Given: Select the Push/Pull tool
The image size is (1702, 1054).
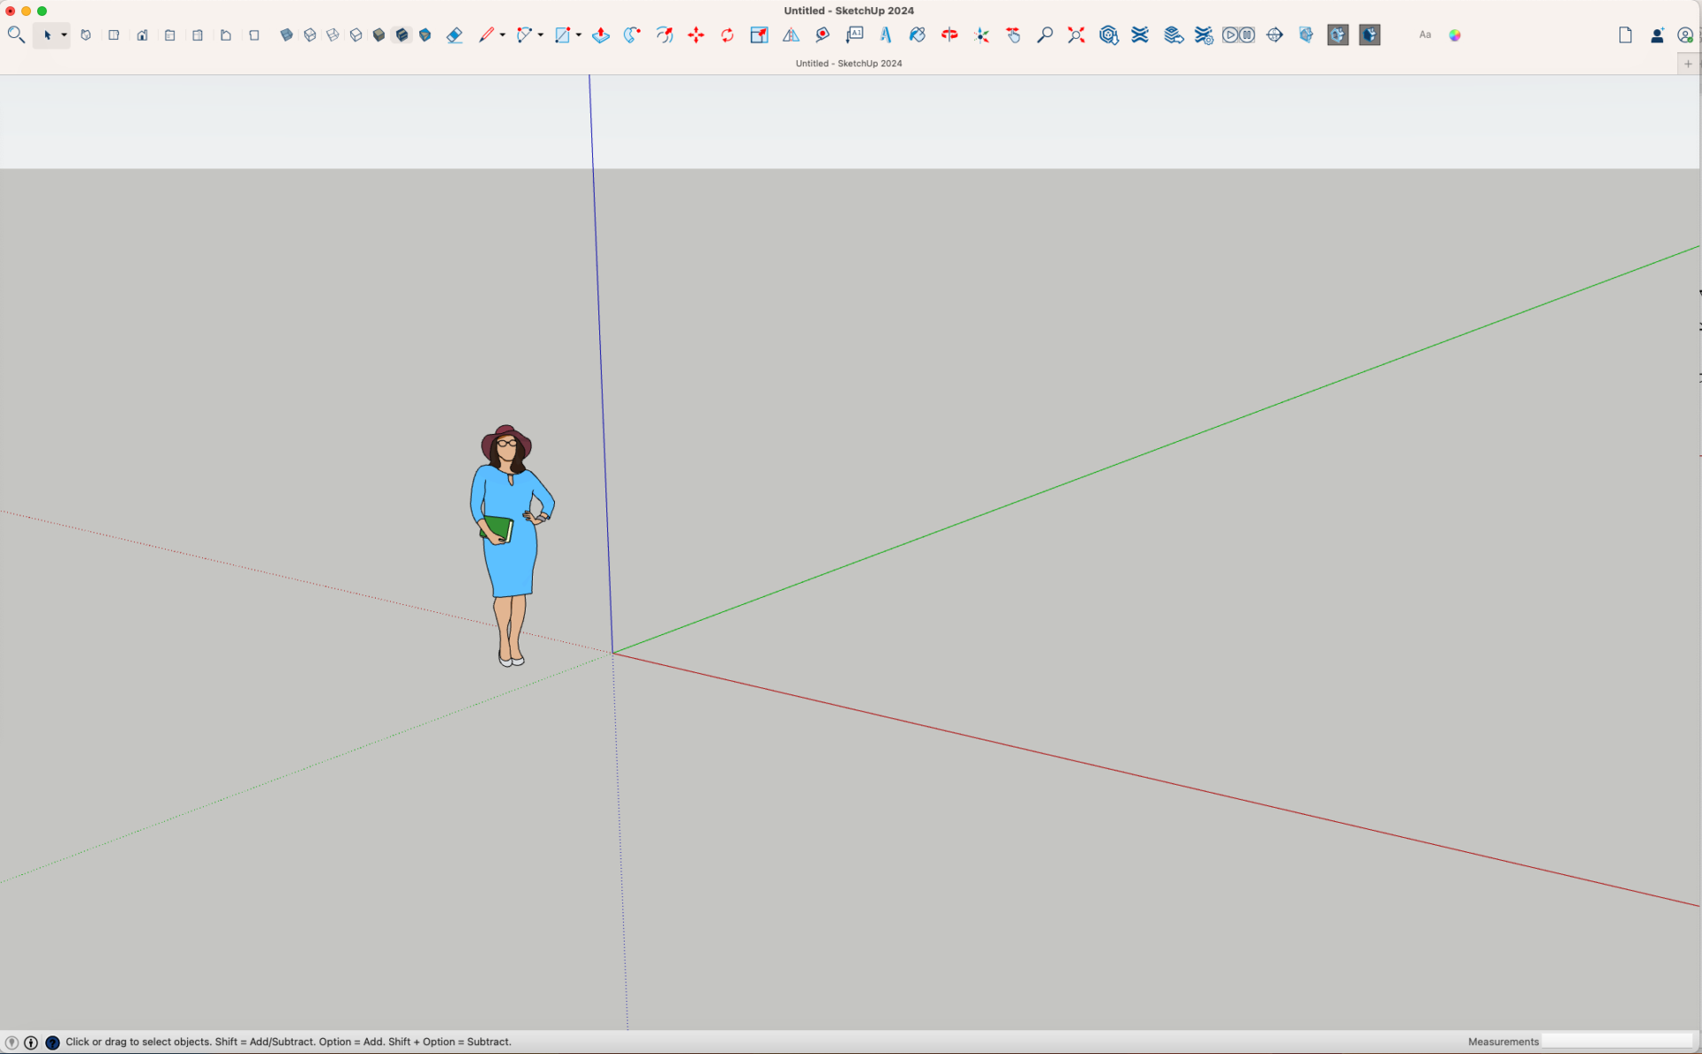Looking at the screenshot, I should [x=601, y=35].
